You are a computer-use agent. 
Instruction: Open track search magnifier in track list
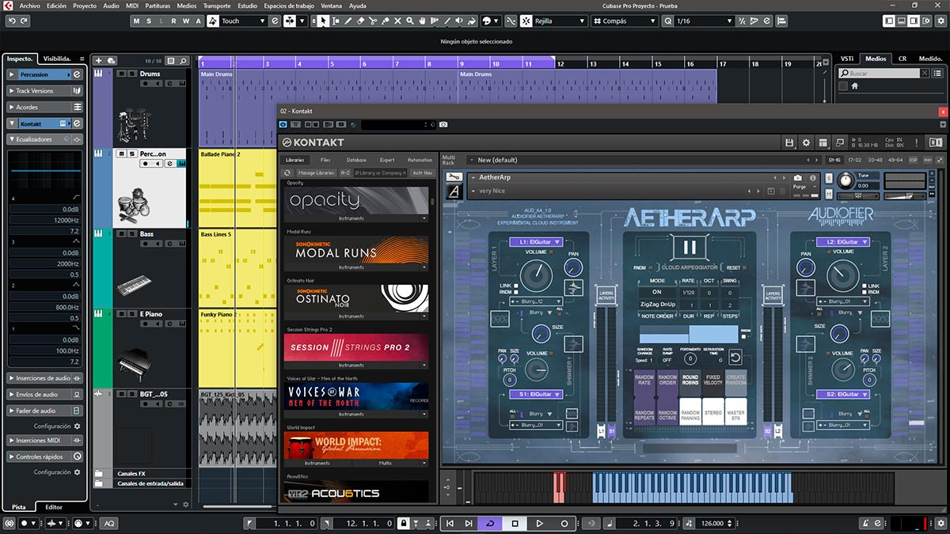pos(183,60)
